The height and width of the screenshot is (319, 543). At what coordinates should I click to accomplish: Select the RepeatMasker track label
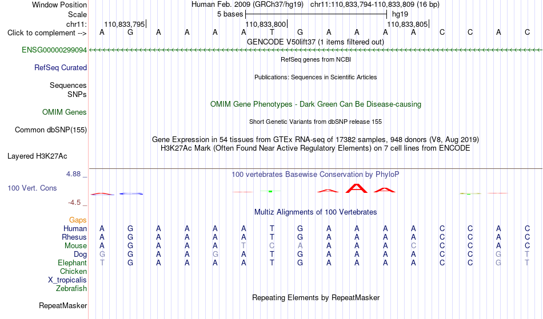[63, 306]
